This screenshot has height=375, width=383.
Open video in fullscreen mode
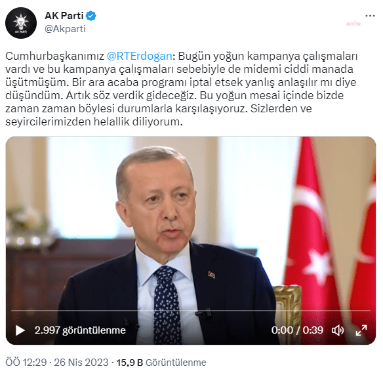(361, 330)
